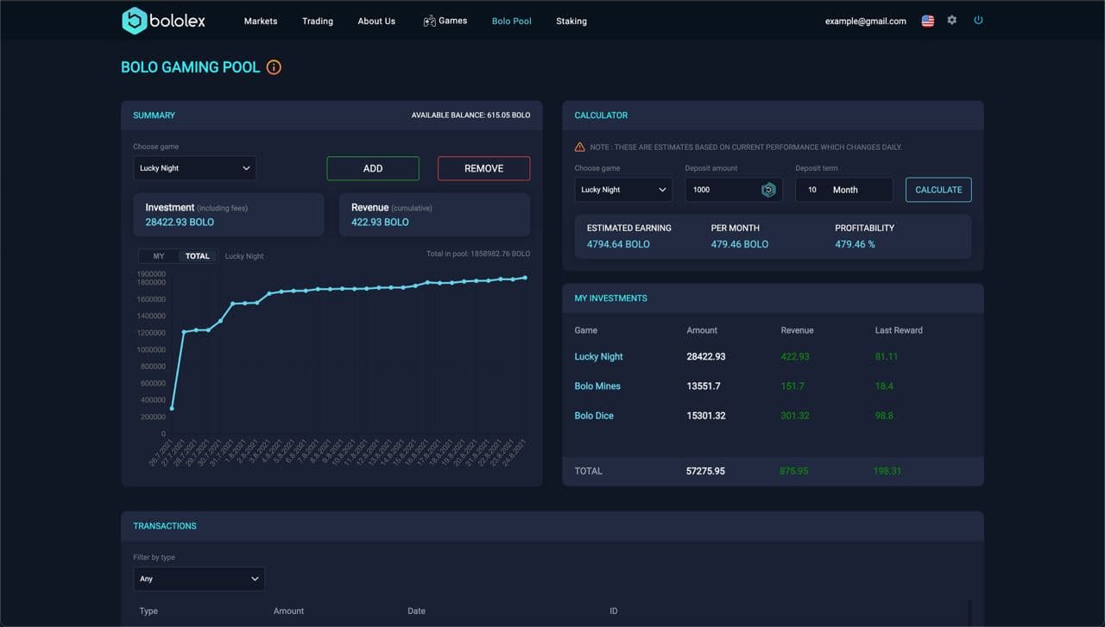This screenshot has height=627, width=1105.
Task: Click the Revenue value 422.93 BOLO
Action: 380,222
